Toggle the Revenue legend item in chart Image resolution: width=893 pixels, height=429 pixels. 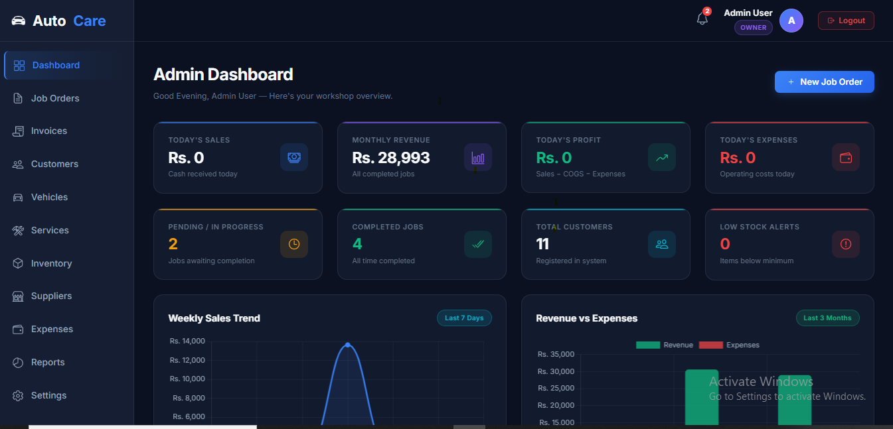[665, 345]
